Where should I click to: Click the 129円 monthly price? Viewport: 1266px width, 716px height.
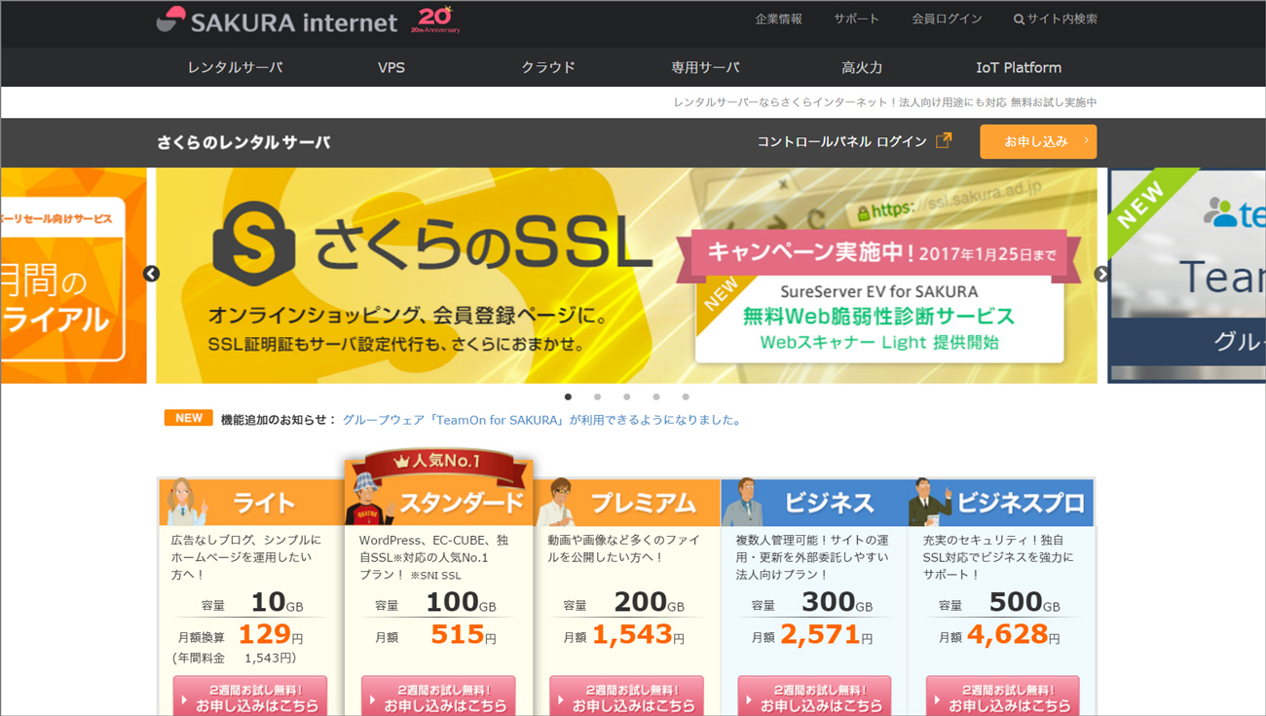271,635
